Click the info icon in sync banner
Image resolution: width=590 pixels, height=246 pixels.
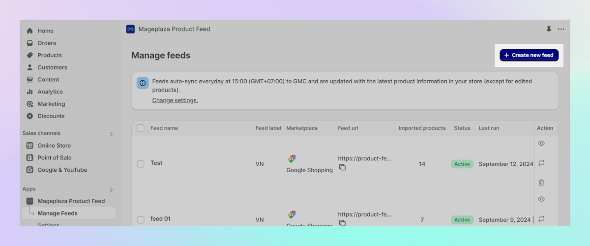coord(143,83)
